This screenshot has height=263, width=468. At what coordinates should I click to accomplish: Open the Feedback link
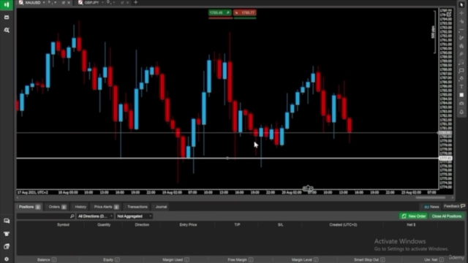[x=454, y=206]
